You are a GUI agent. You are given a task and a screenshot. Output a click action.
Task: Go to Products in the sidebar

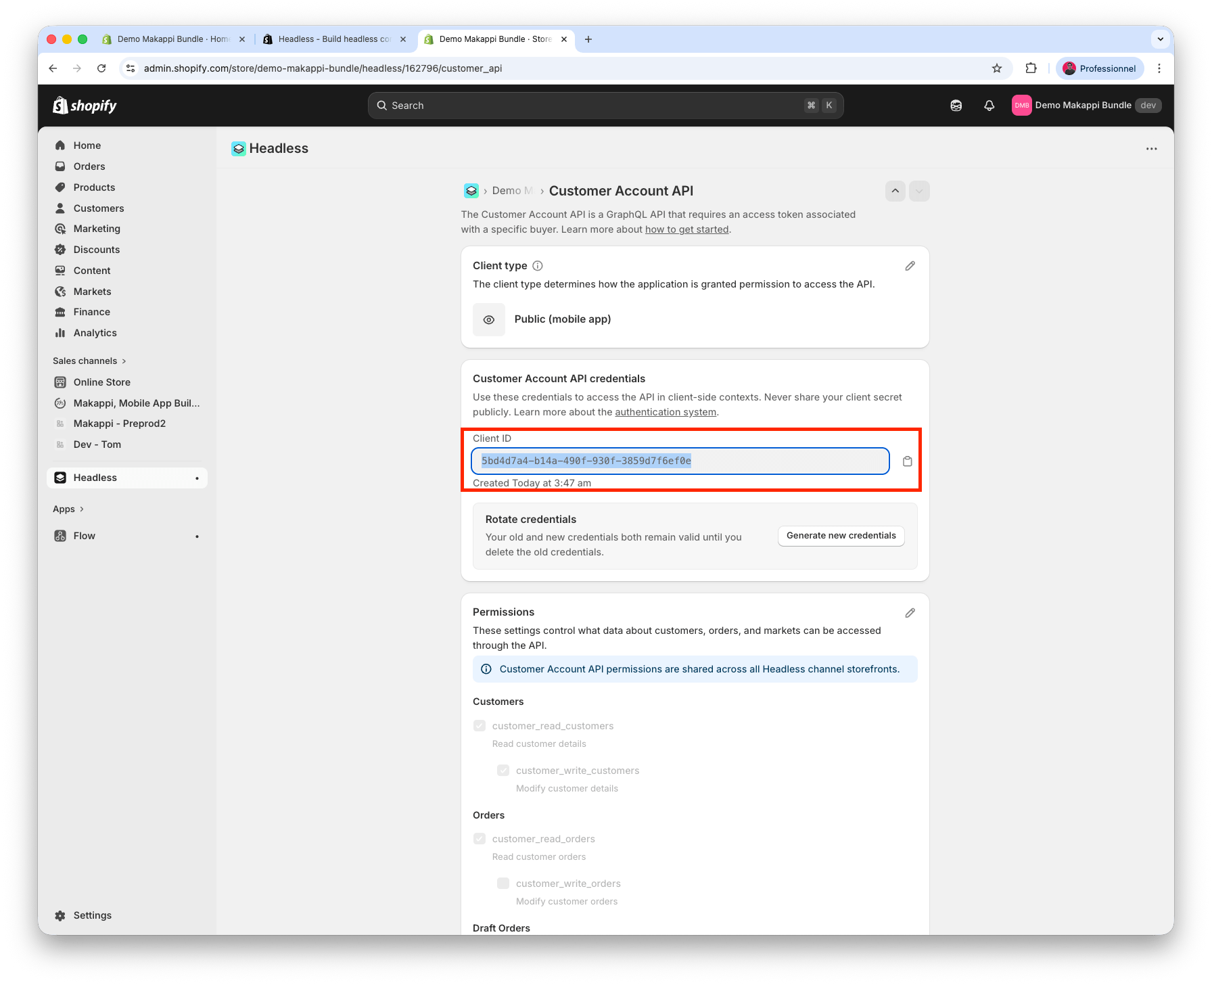(94, 187)
